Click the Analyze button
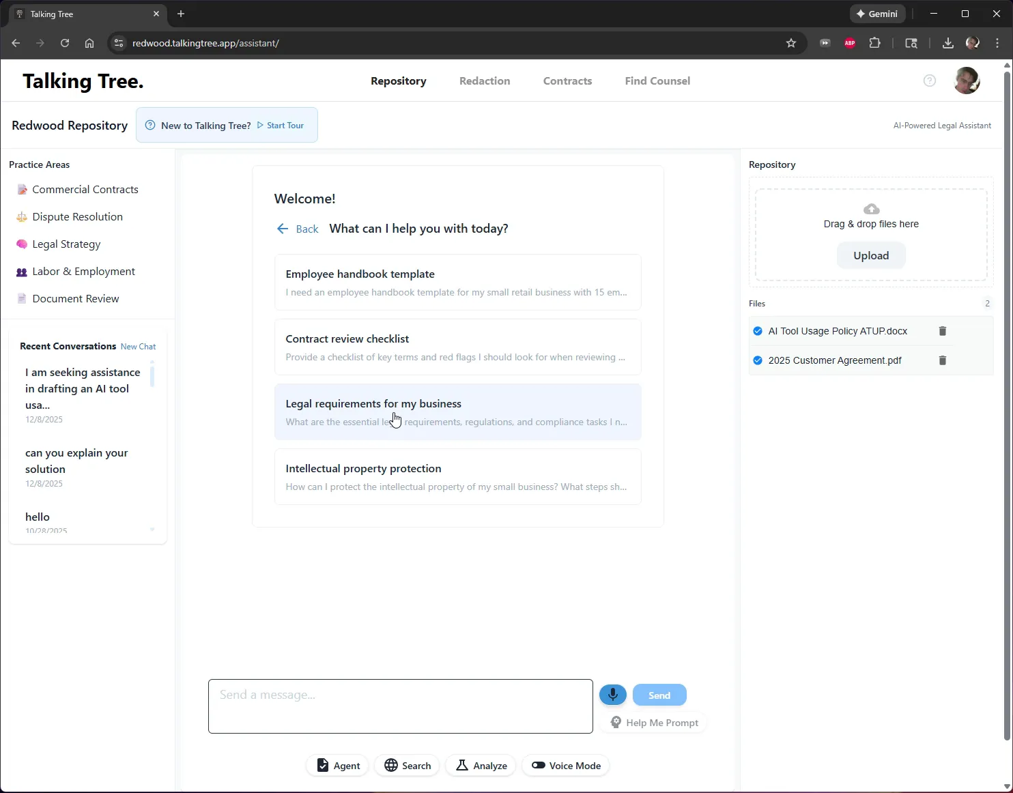 (481, 766)
